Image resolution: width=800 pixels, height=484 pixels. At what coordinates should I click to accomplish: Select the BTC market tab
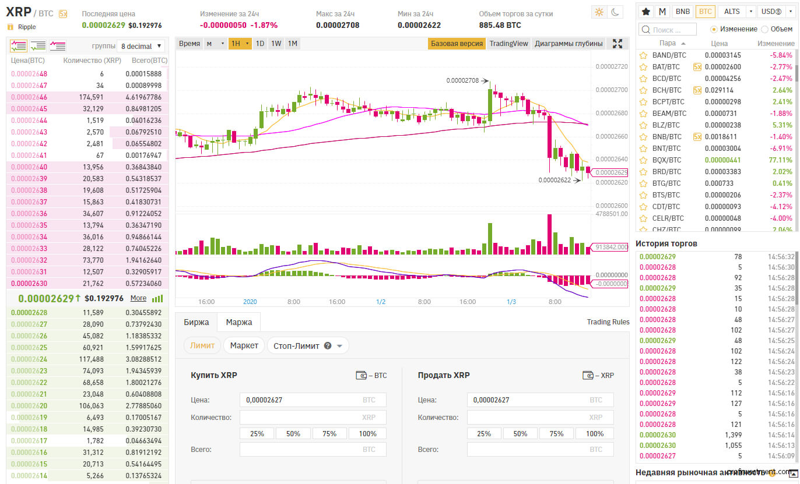[706, 11]
